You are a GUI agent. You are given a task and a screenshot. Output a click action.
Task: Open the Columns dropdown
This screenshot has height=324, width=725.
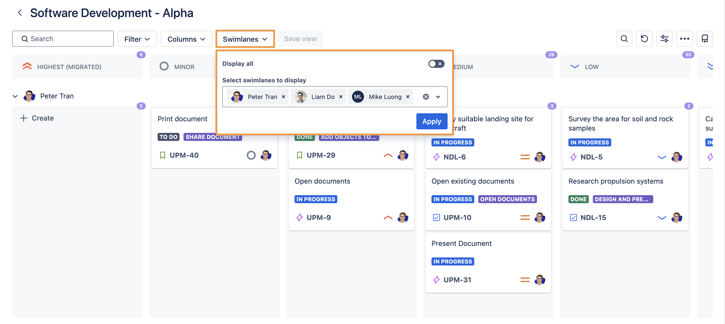(x=186, y=39)
